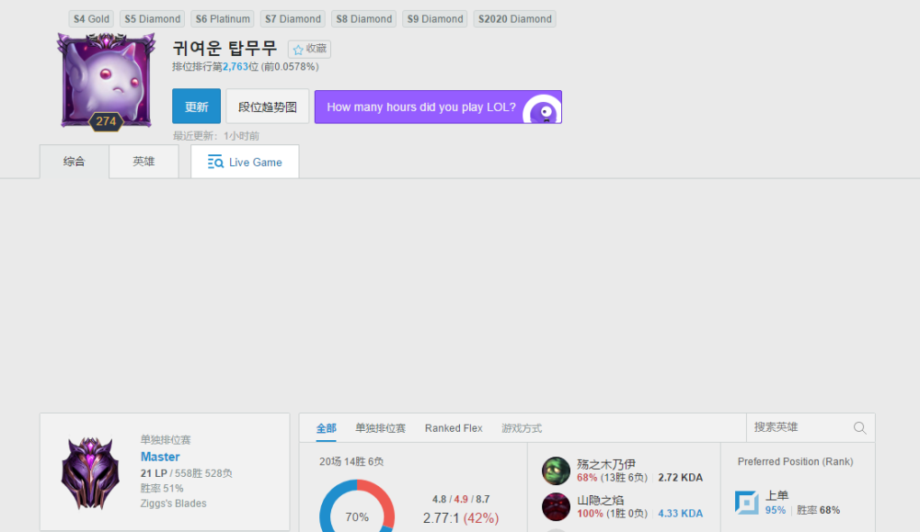This screenshot has height=532, width=920.
Task: Click the S8 Diamond season badge
Action: (363, 18)
